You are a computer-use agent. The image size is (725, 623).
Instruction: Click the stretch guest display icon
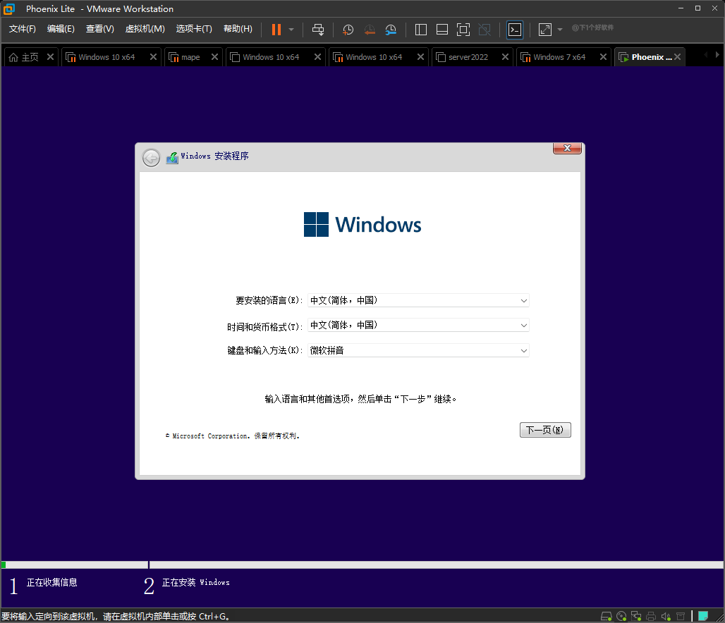[x=545, y=30]
